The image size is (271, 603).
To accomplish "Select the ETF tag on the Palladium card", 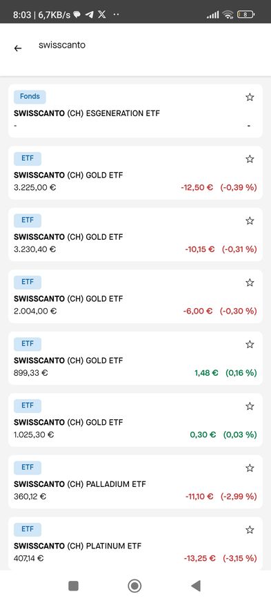I will click(x=28, y=468).
